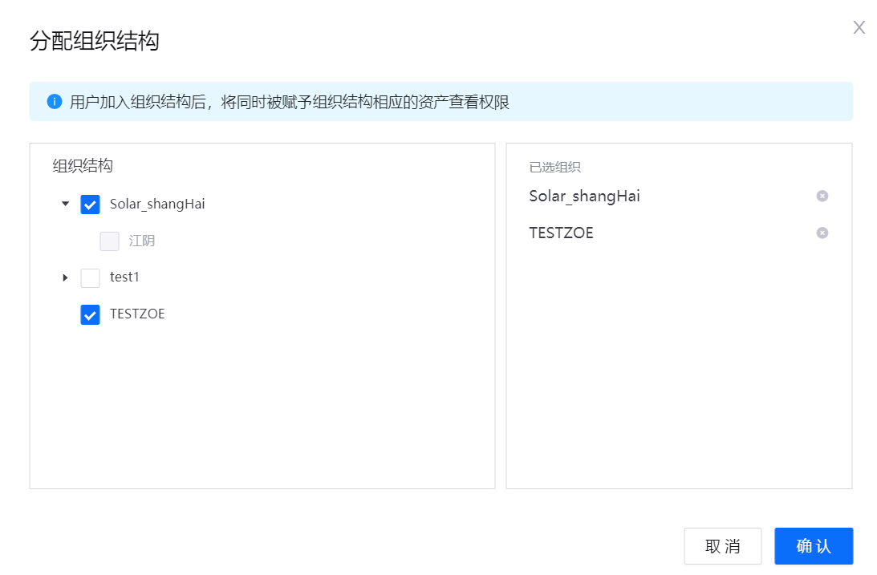Select the Solar_shangHai label in tree

pyautogui.click(x=157, y=204)
